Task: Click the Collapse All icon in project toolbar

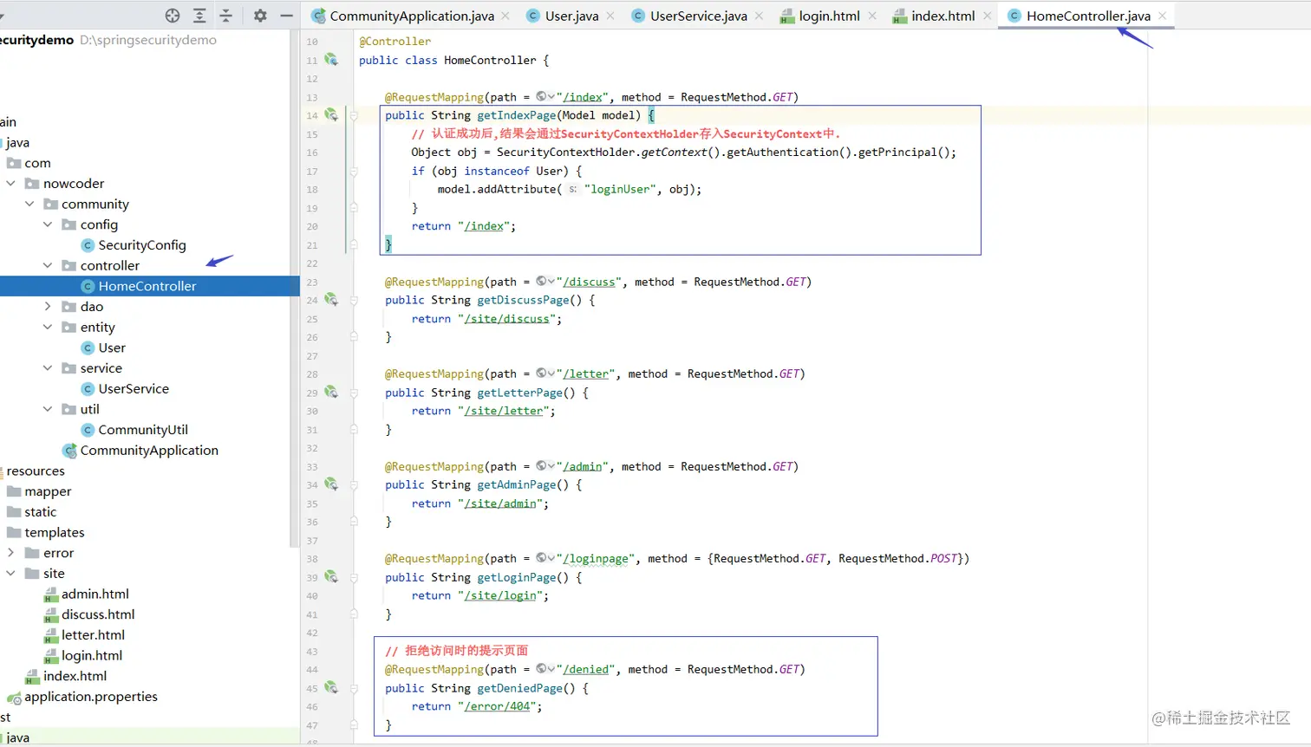Action: 225,16
